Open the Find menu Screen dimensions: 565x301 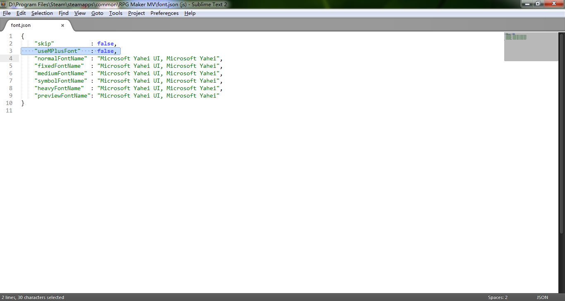point(64,13)
